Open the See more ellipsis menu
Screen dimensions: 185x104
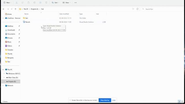point(75,3)
